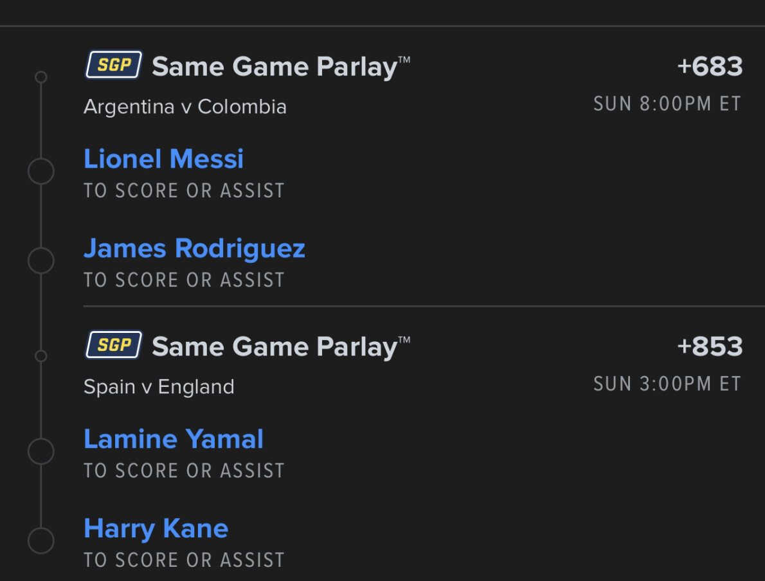Select the +853 parlay odds
765x581 pixels.
(x=710, y=347)
